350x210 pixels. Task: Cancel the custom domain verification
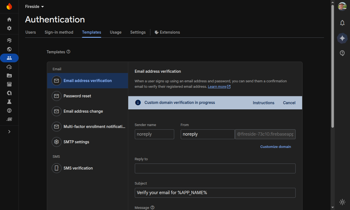click(289, 103)
